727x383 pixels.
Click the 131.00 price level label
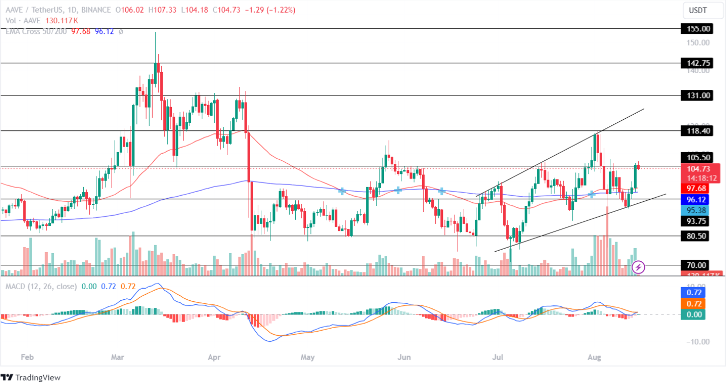[x=697, y=95]
